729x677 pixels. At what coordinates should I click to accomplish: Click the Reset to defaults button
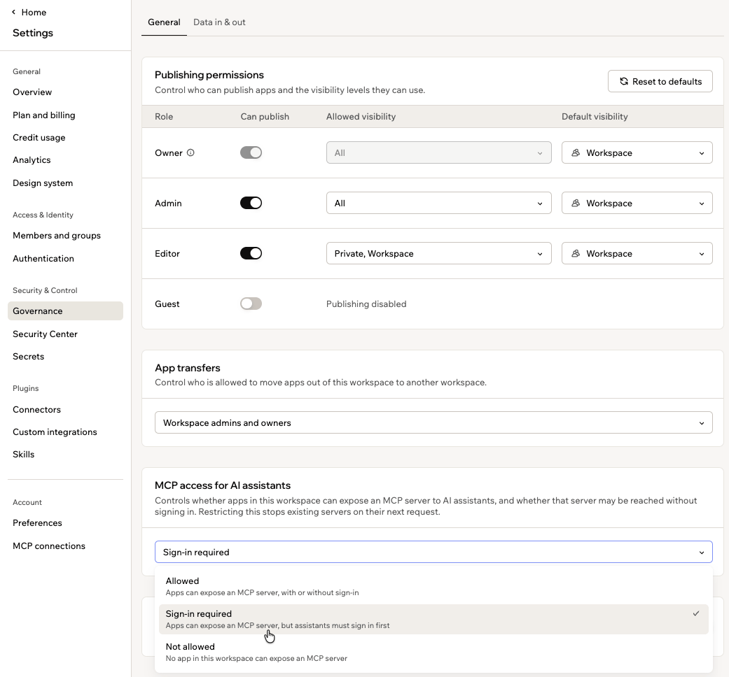[x=660, y=81]
